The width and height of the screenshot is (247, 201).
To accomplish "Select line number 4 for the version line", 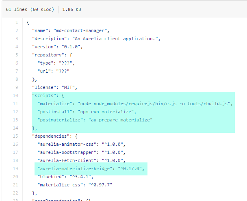I will (x=16, y=47).
